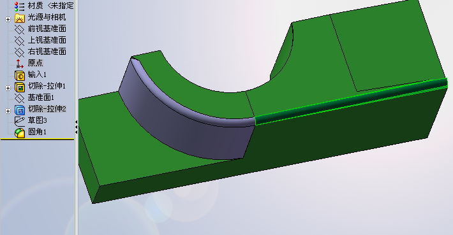This screenshot has width=453, height=235.
Task: Click the 圆角1 fillet icon
Action: pos(20,132)
